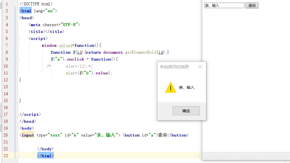This screenshot has height=163, width=290.
Task: Click the 确定 button in the alert dialog
Action: (x=186, y=111)
